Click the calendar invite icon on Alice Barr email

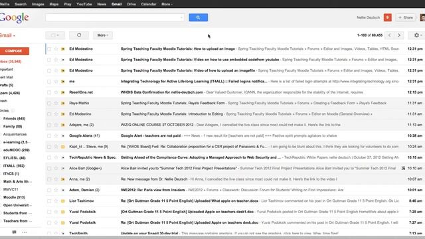[x=403, y=168]
